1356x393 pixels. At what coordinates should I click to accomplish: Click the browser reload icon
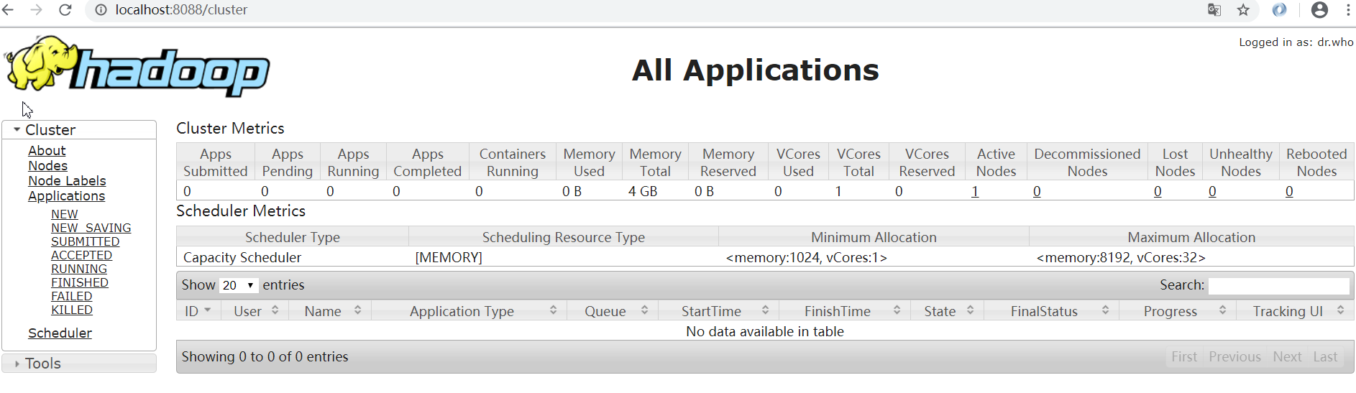pyautogui.click(x=65, y=10)
